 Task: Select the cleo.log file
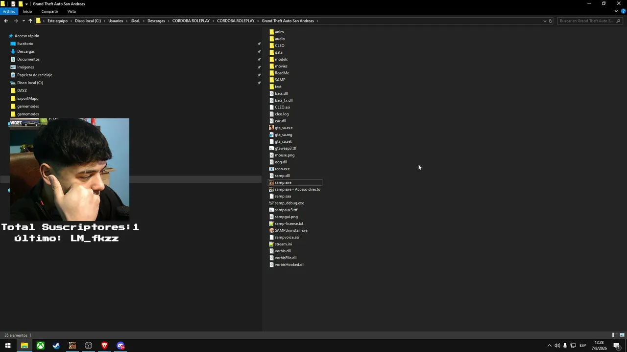[x=282, y=114]
